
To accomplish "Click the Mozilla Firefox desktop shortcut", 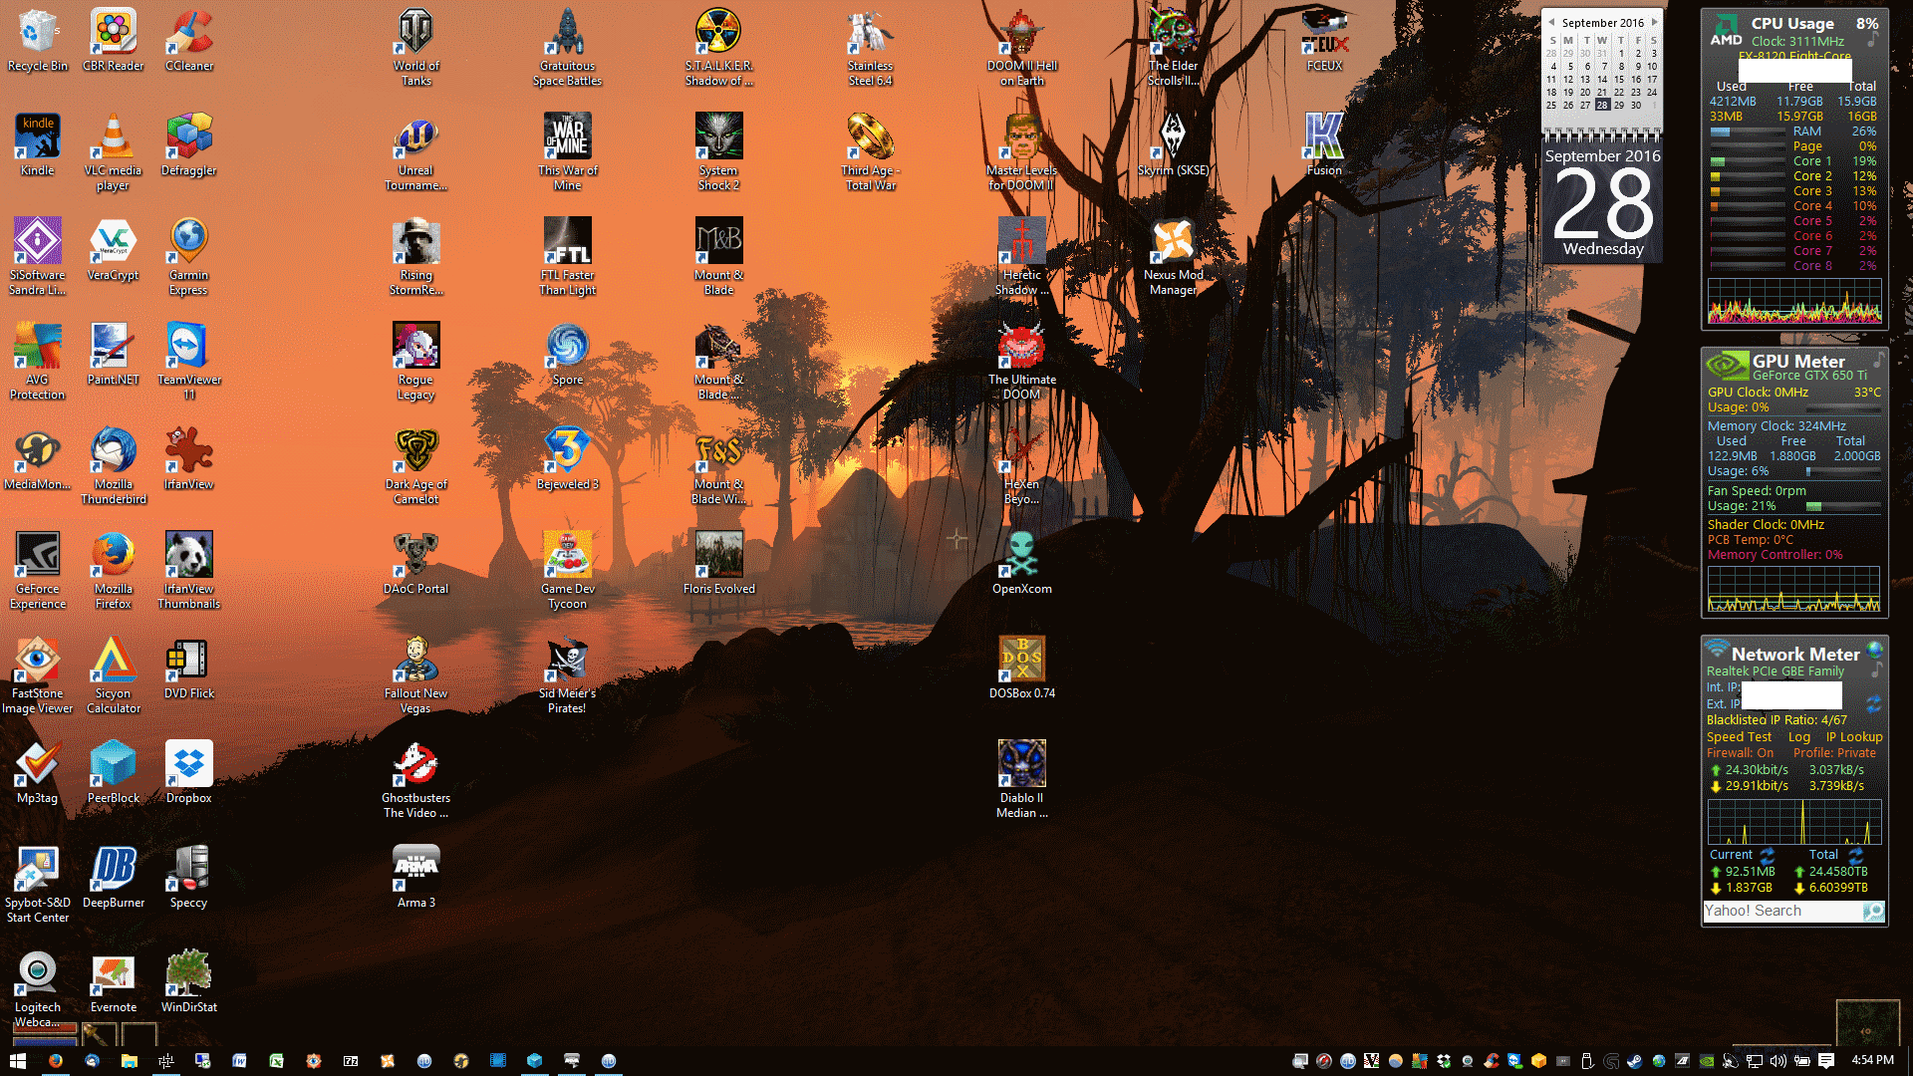I will (113, 571).
